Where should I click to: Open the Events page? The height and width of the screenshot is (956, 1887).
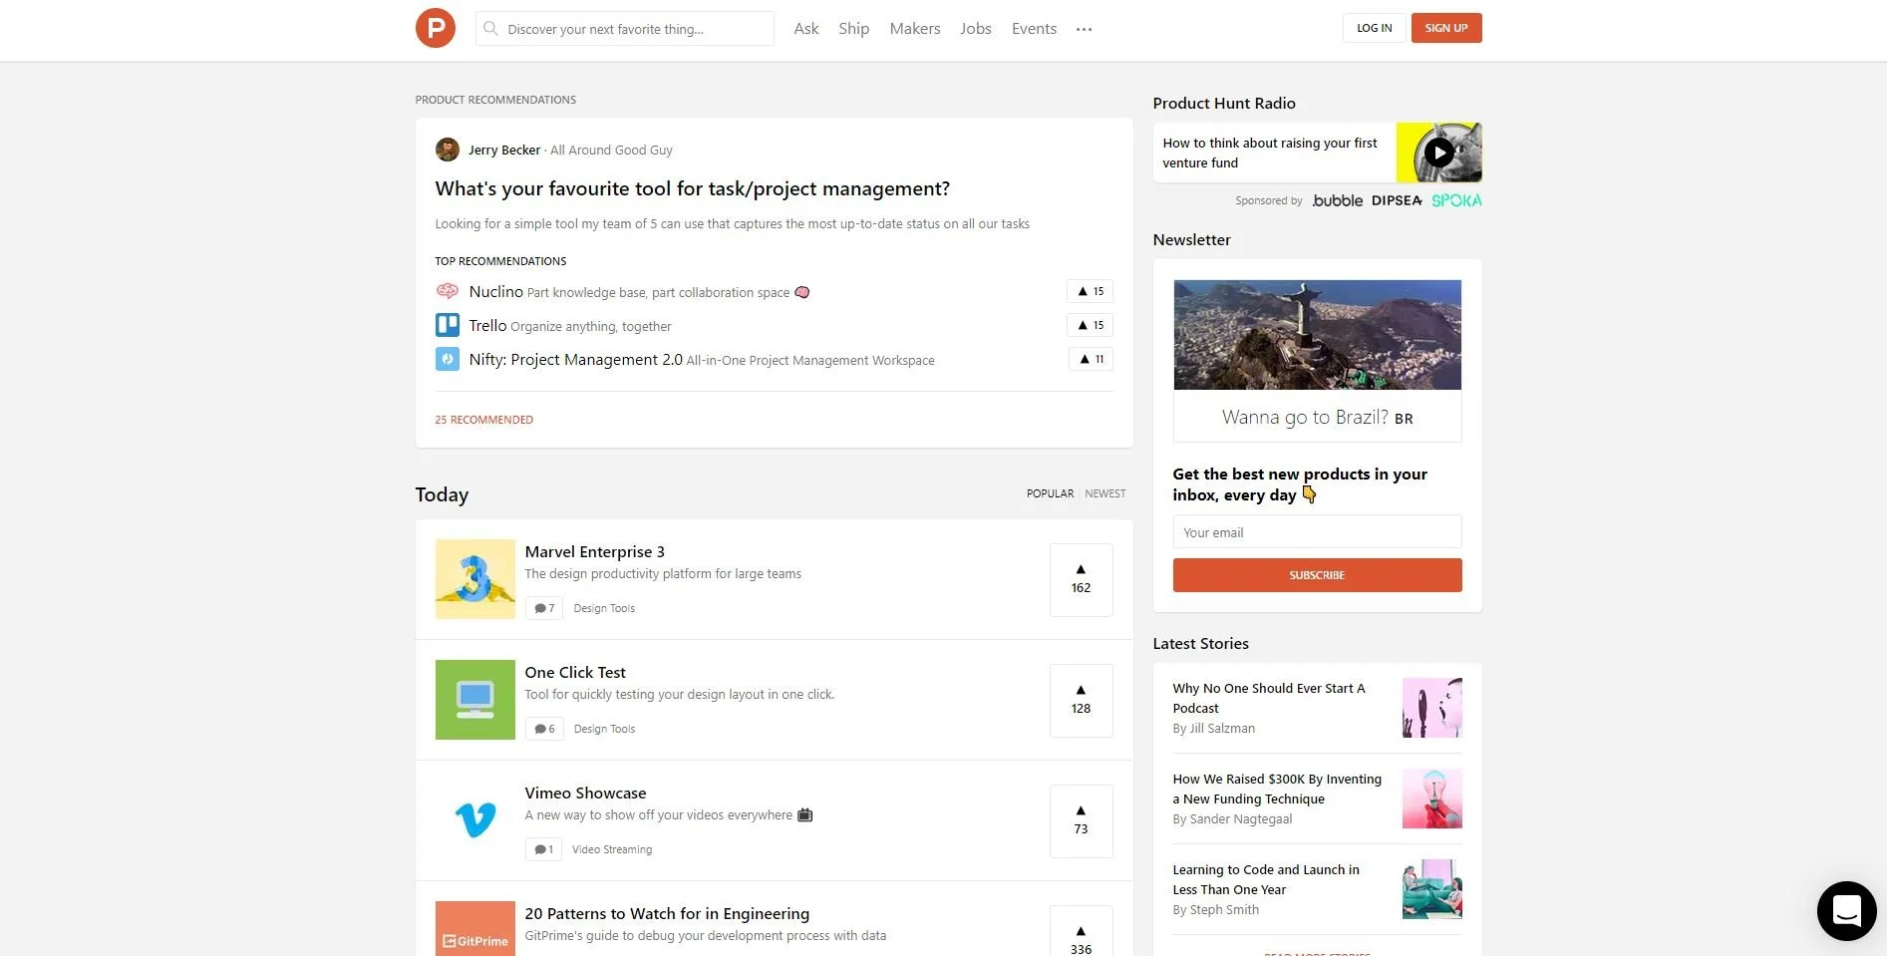click(1034, 29)
